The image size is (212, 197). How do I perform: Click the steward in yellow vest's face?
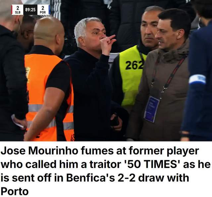click(x=149, y=29)
